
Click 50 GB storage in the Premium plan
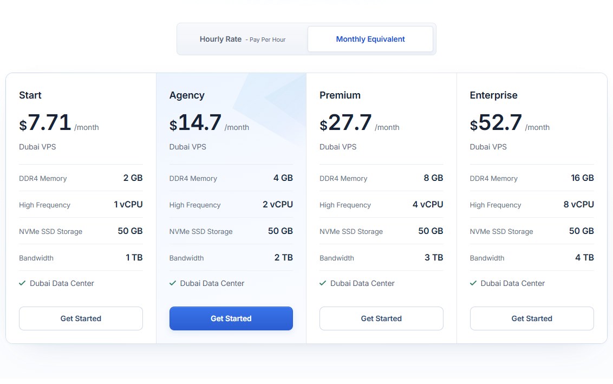point(431,231)
